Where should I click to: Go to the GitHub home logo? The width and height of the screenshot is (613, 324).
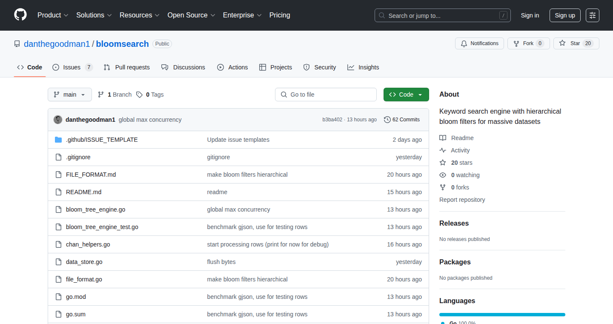click(20, 15)
